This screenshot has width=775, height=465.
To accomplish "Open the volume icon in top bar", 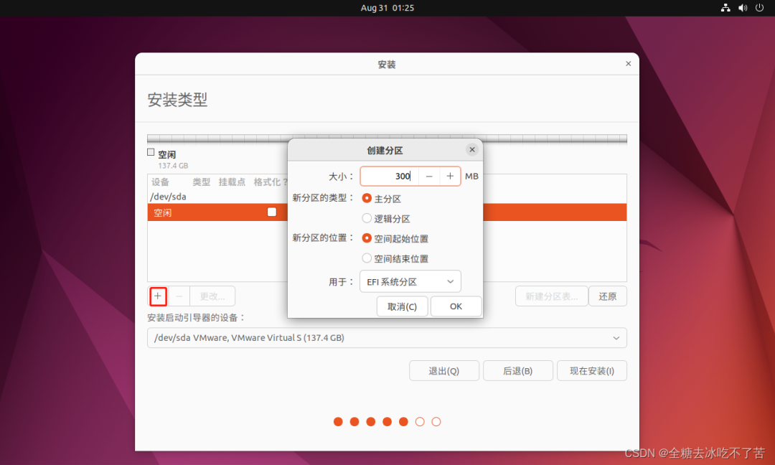I will (x=742, y=8).
